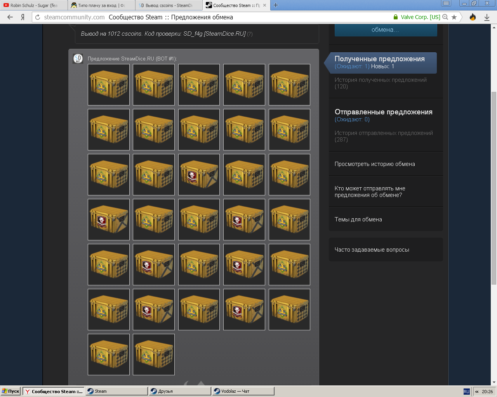This screenshot has width=497, height=397.
Task: Click the Valve Corp. [US] certificate label
Action: click(x=421, y=17)
